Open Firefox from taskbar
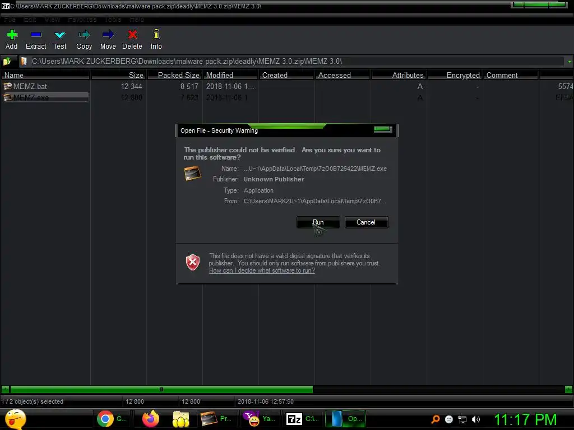Viewport: 574px width, 430px height. point(151,419)
